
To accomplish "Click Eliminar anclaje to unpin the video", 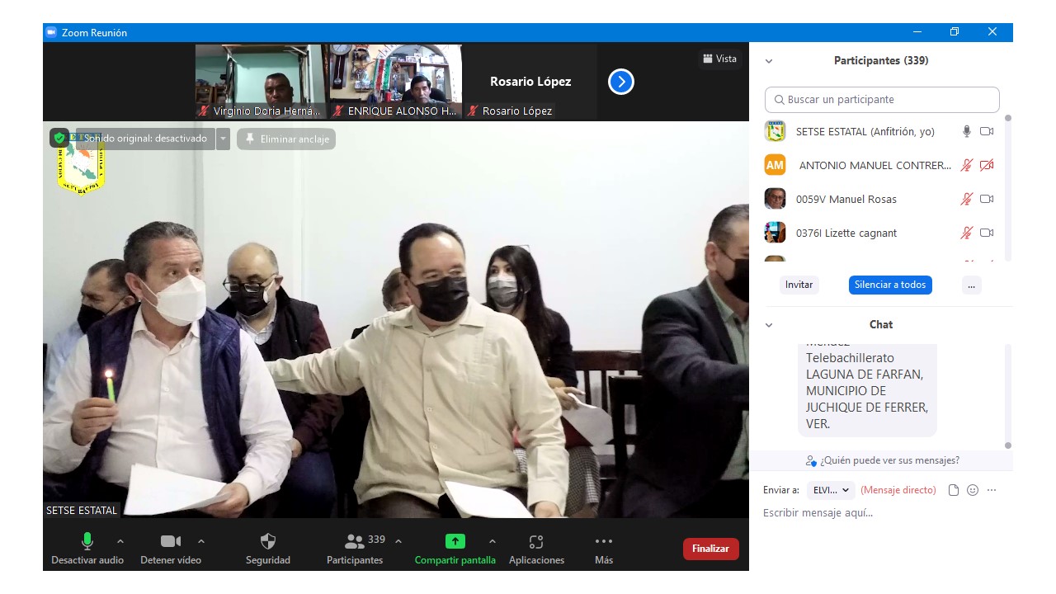I will point(286,139).
